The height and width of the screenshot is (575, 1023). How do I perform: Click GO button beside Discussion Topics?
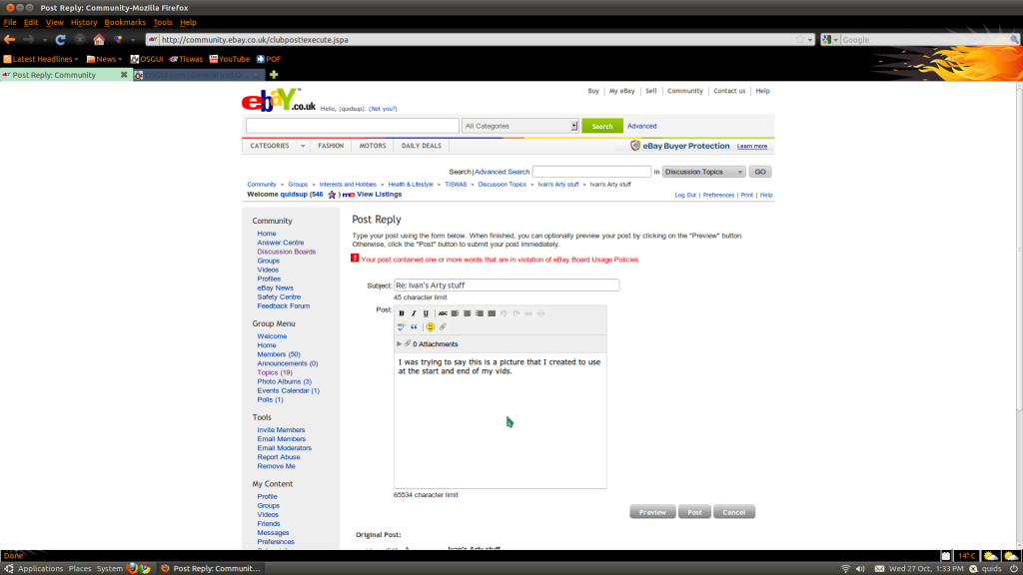tap(760, 172)
